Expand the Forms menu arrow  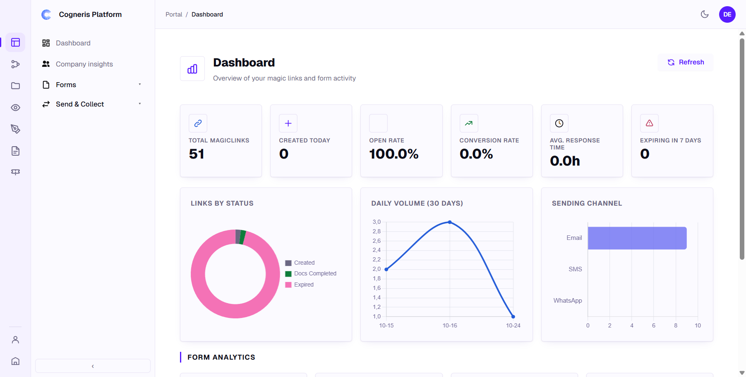coord(140,84)
